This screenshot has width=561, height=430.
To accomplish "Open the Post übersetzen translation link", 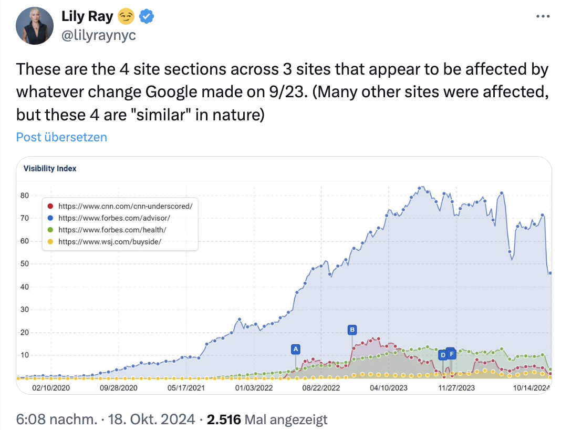I will [x=61, y=137].
